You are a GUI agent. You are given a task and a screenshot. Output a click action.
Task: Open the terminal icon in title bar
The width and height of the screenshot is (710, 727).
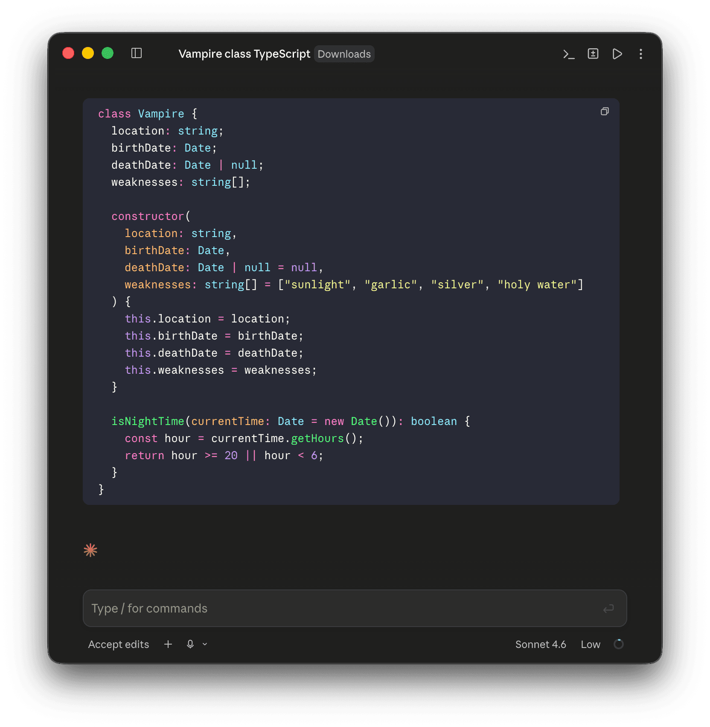[569, 54]
